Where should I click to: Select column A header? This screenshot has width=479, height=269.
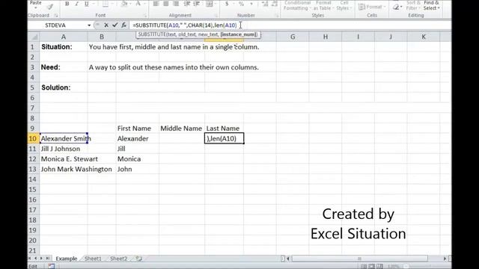click(x=64, y=37)
